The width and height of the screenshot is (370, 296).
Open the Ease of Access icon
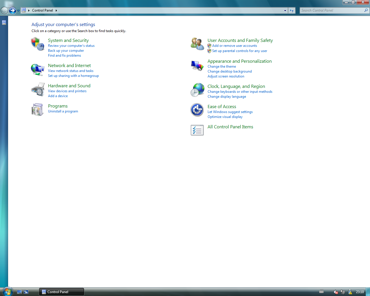(x=197, y=110)
